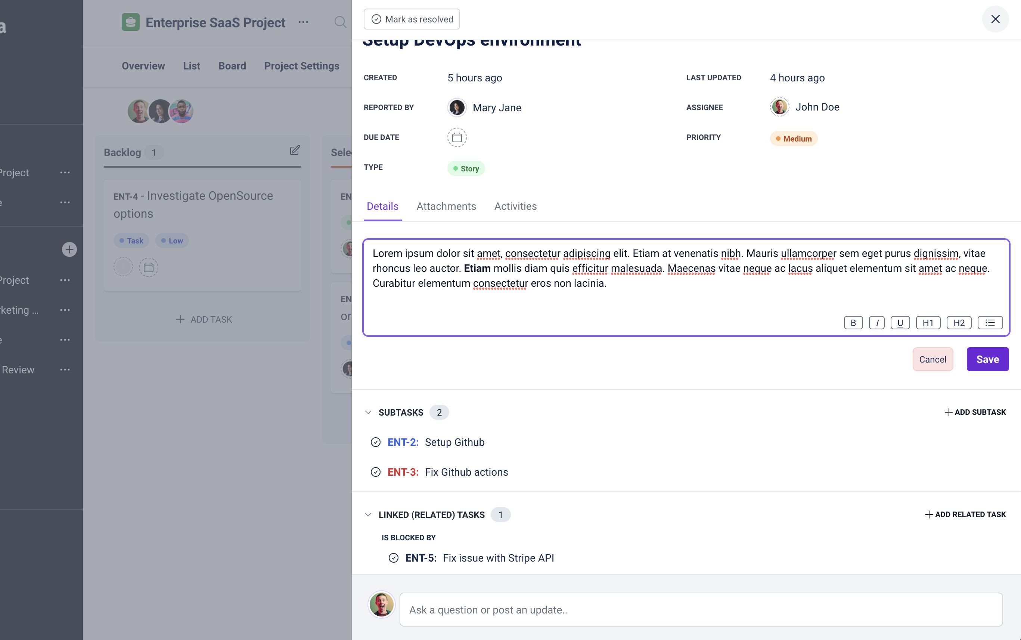1021x640 pixels.
Task: Close the task detail panel
Action: [x=995, y=19]
